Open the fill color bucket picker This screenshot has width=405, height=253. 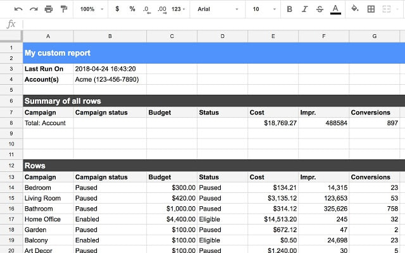coord(355,9)
